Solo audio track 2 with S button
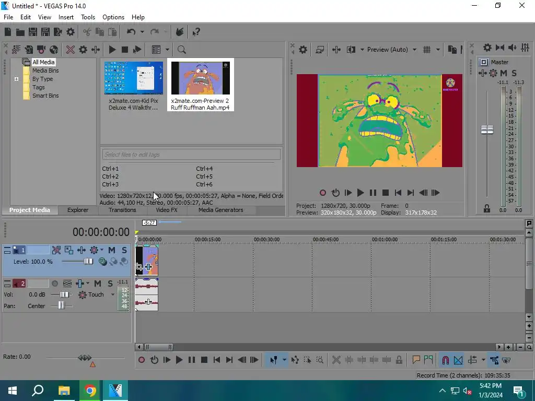This screenshot has height=401, width=535. pyautogui.click(x=110, y=284)
